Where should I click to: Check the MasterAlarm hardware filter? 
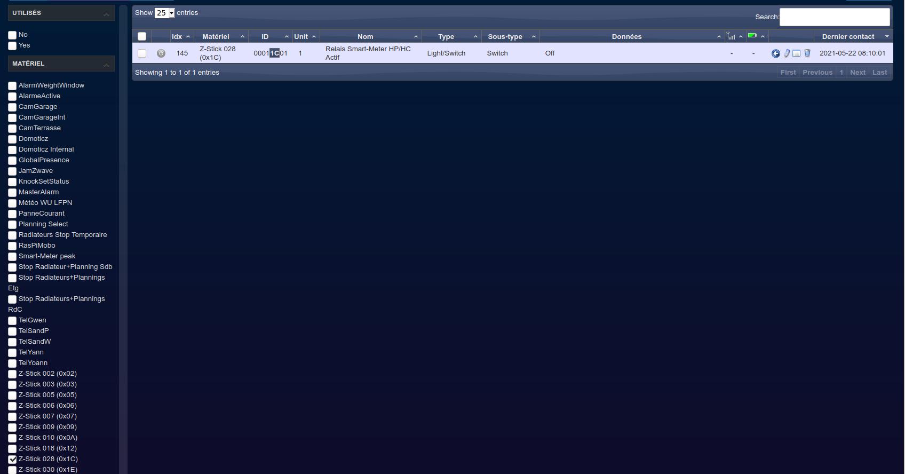[x=12, y=193]
